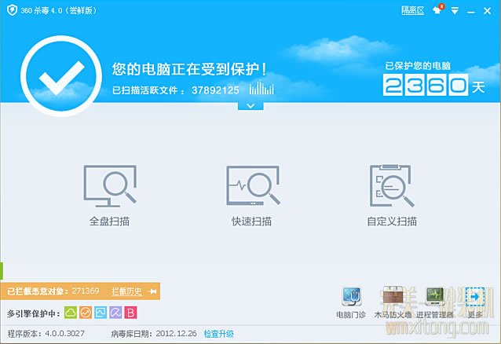
Task: Click the program version 4.0.0.3027 text
Action: [65, 334]
